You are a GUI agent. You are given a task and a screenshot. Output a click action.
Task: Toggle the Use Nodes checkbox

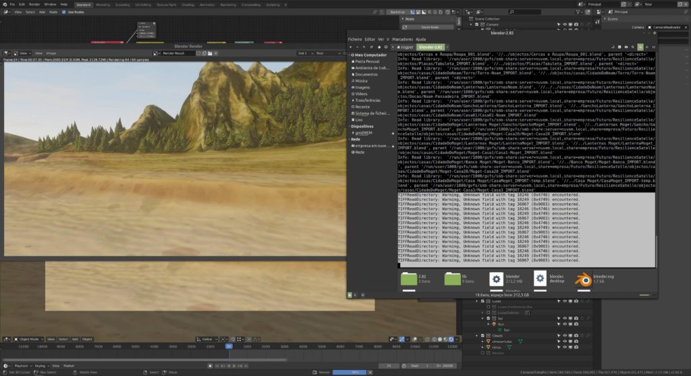(x=63, y=12)
